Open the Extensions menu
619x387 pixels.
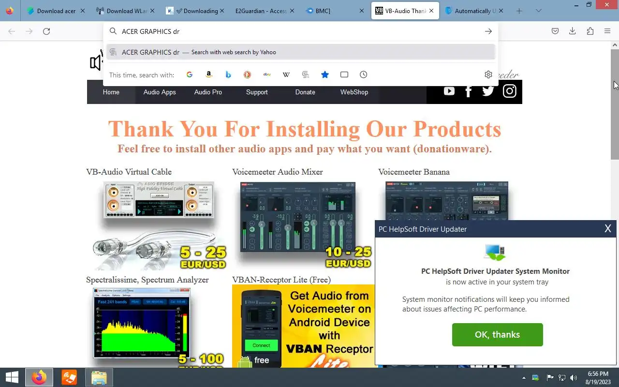tap(590, 31)
